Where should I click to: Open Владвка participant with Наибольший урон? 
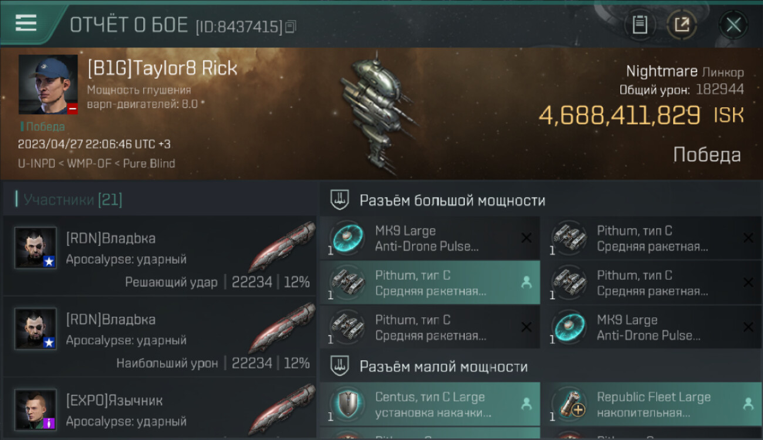pos(160,336)
